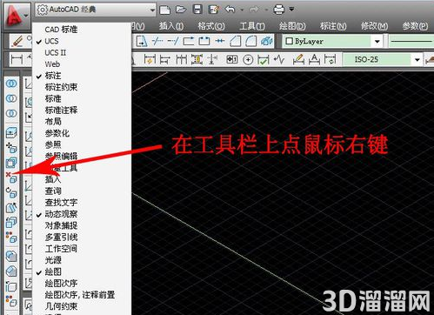This screenshot has width=434, height=315.
Task: Click the ByLayer white color swatch
Action: (x=289, y=41)
